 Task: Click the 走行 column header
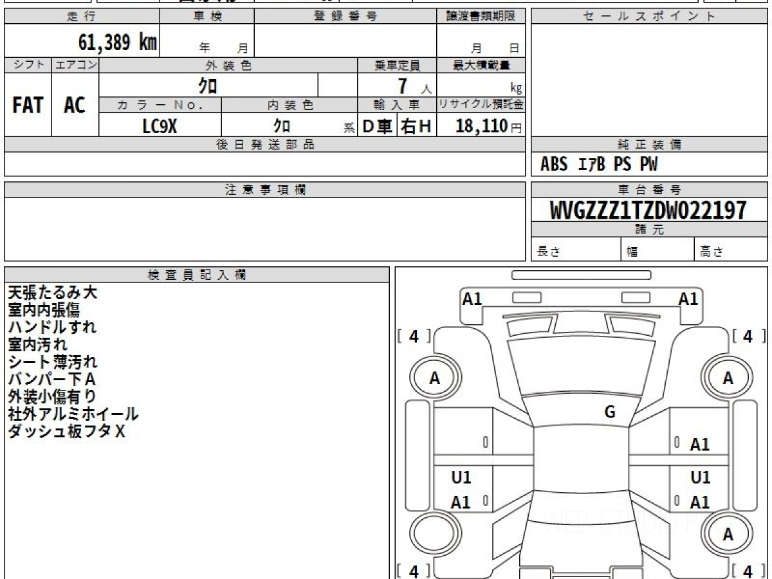[x=82, y=17]
